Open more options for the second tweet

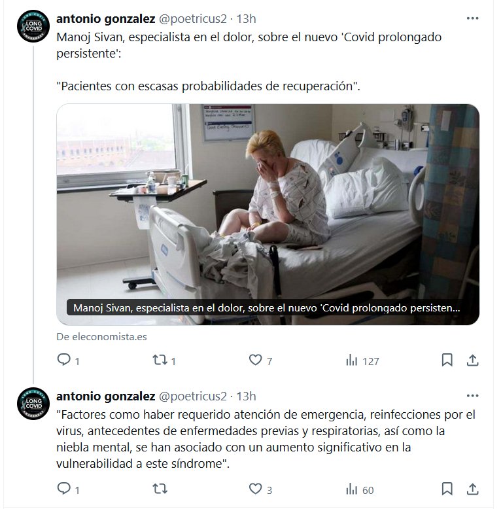pos(472,395)
